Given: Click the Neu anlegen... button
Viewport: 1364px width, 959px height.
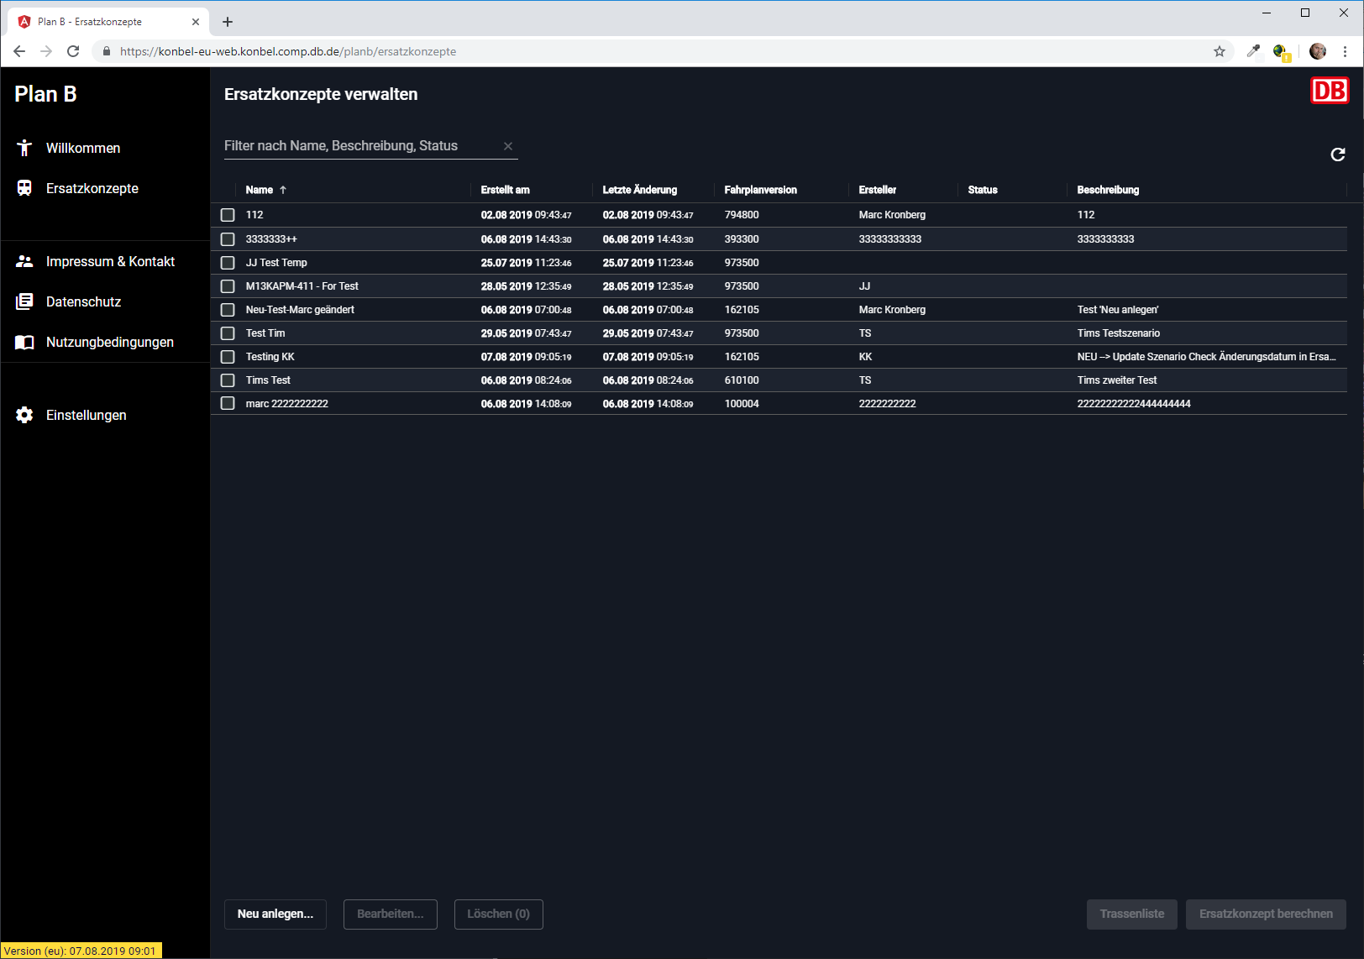Looking at the screenshot, I should [x=275, y=914].
